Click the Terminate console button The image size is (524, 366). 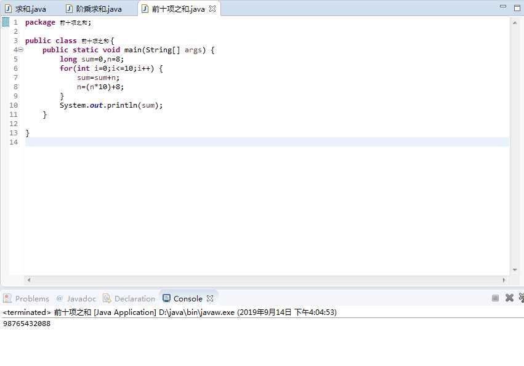[495, 298]
